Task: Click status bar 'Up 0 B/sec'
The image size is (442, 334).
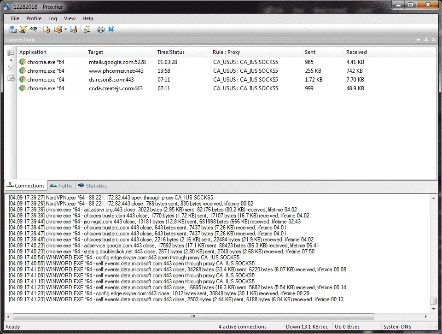Action: 347,326
